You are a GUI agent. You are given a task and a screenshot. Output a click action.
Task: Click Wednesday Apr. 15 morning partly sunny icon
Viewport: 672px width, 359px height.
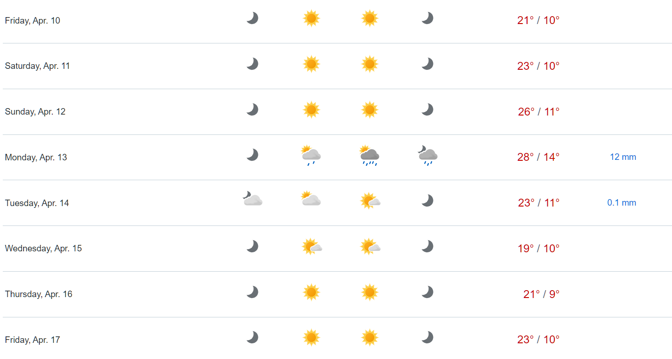point(312,246)
